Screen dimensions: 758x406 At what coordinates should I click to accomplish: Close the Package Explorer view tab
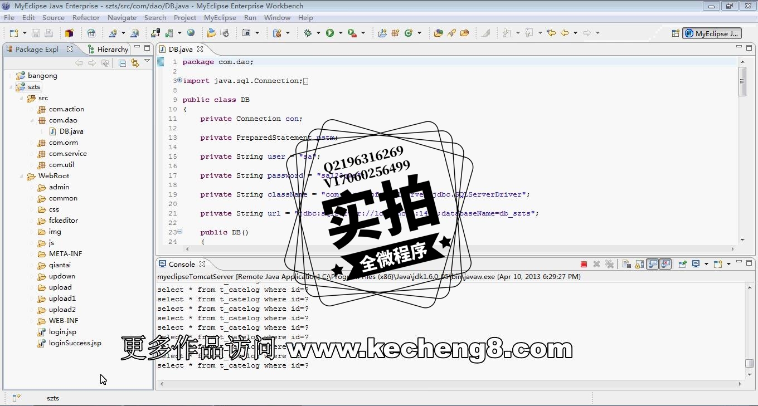[x=70, y=49]
